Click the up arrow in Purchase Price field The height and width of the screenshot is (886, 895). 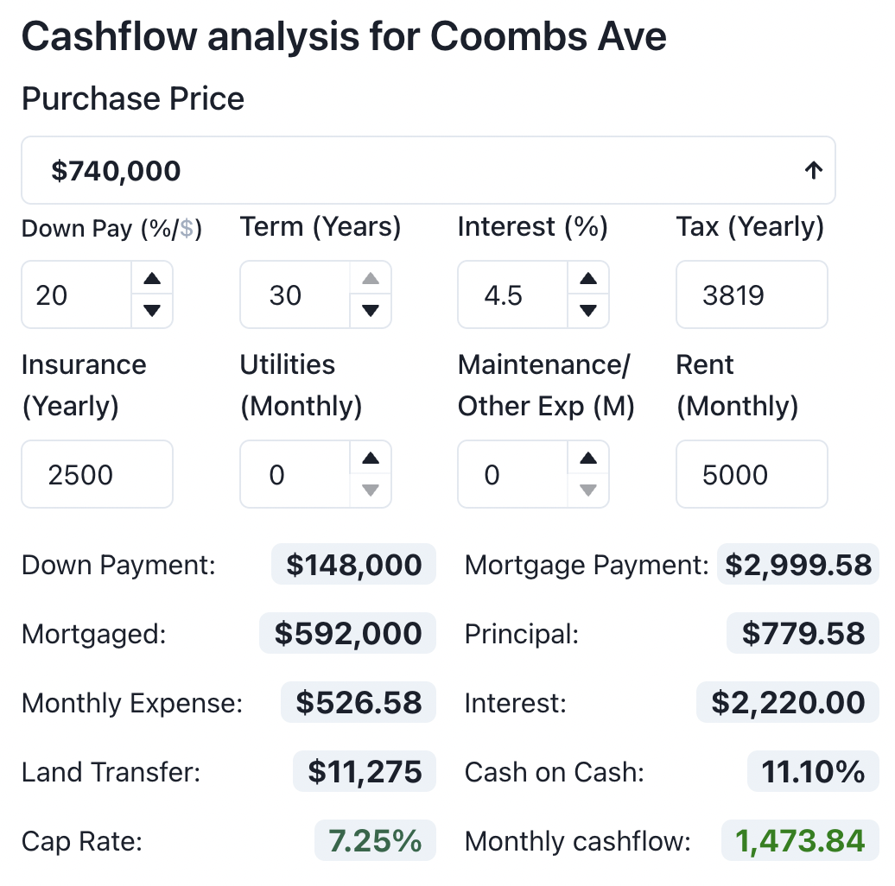pos(813,171)
